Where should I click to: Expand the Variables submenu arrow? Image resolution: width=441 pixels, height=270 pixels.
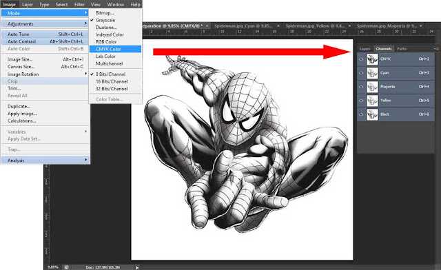pos(85,132)
